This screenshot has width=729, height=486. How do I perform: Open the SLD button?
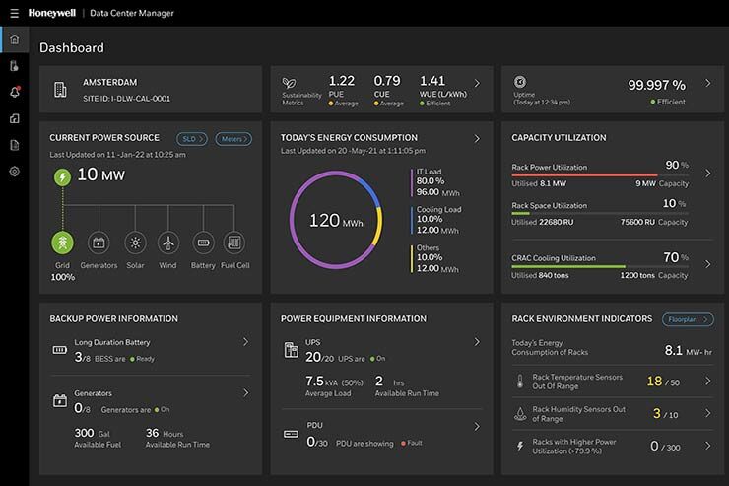(x=193, y=139)
